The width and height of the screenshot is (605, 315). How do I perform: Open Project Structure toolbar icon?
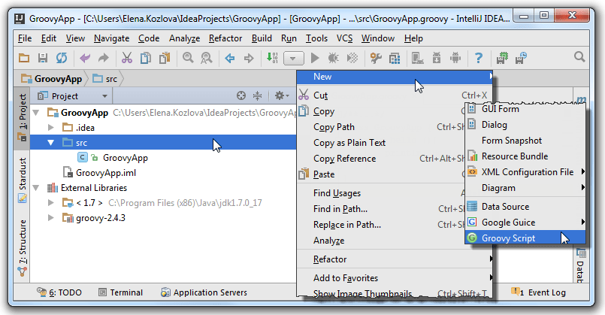(x=395, y=59)
